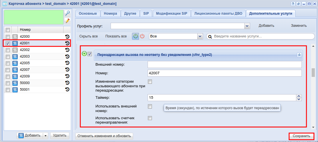
Task: Click the Сохранить button
Action: tap(301, 136)
